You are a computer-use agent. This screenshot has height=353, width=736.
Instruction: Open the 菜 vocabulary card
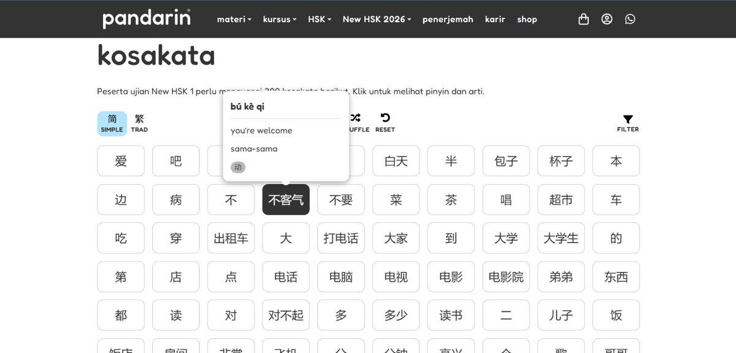(396, 200)
